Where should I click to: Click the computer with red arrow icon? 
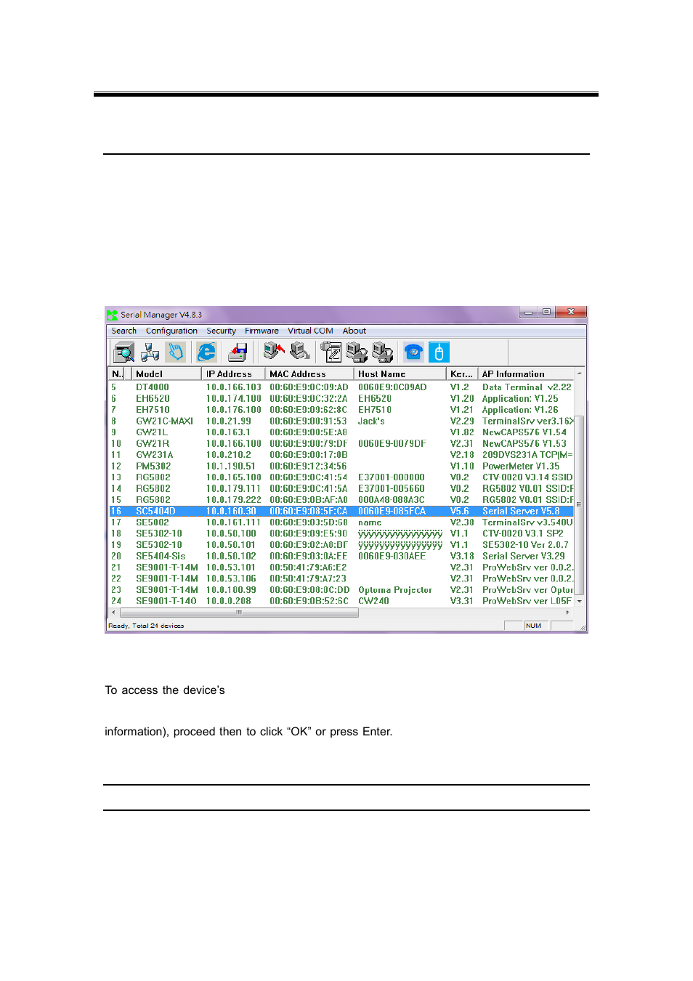click(x=274, y=352)
